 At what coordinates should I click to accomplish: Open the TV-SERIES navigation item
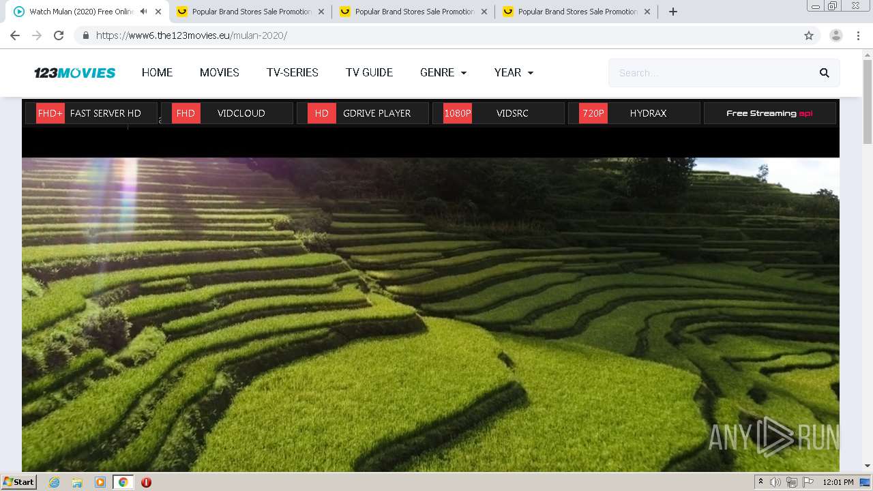tap(292, 72)
